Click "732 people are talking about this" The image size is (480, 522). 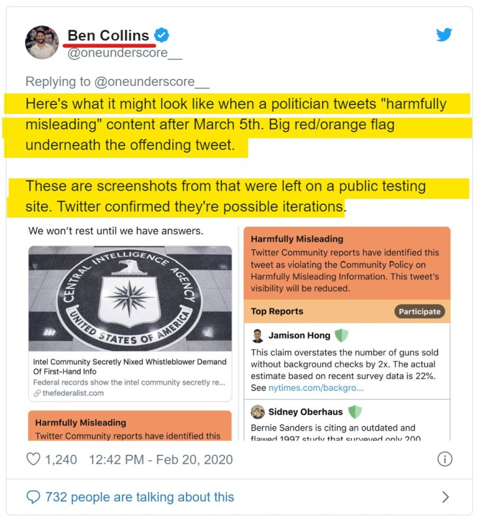click(x=139, y=497)
